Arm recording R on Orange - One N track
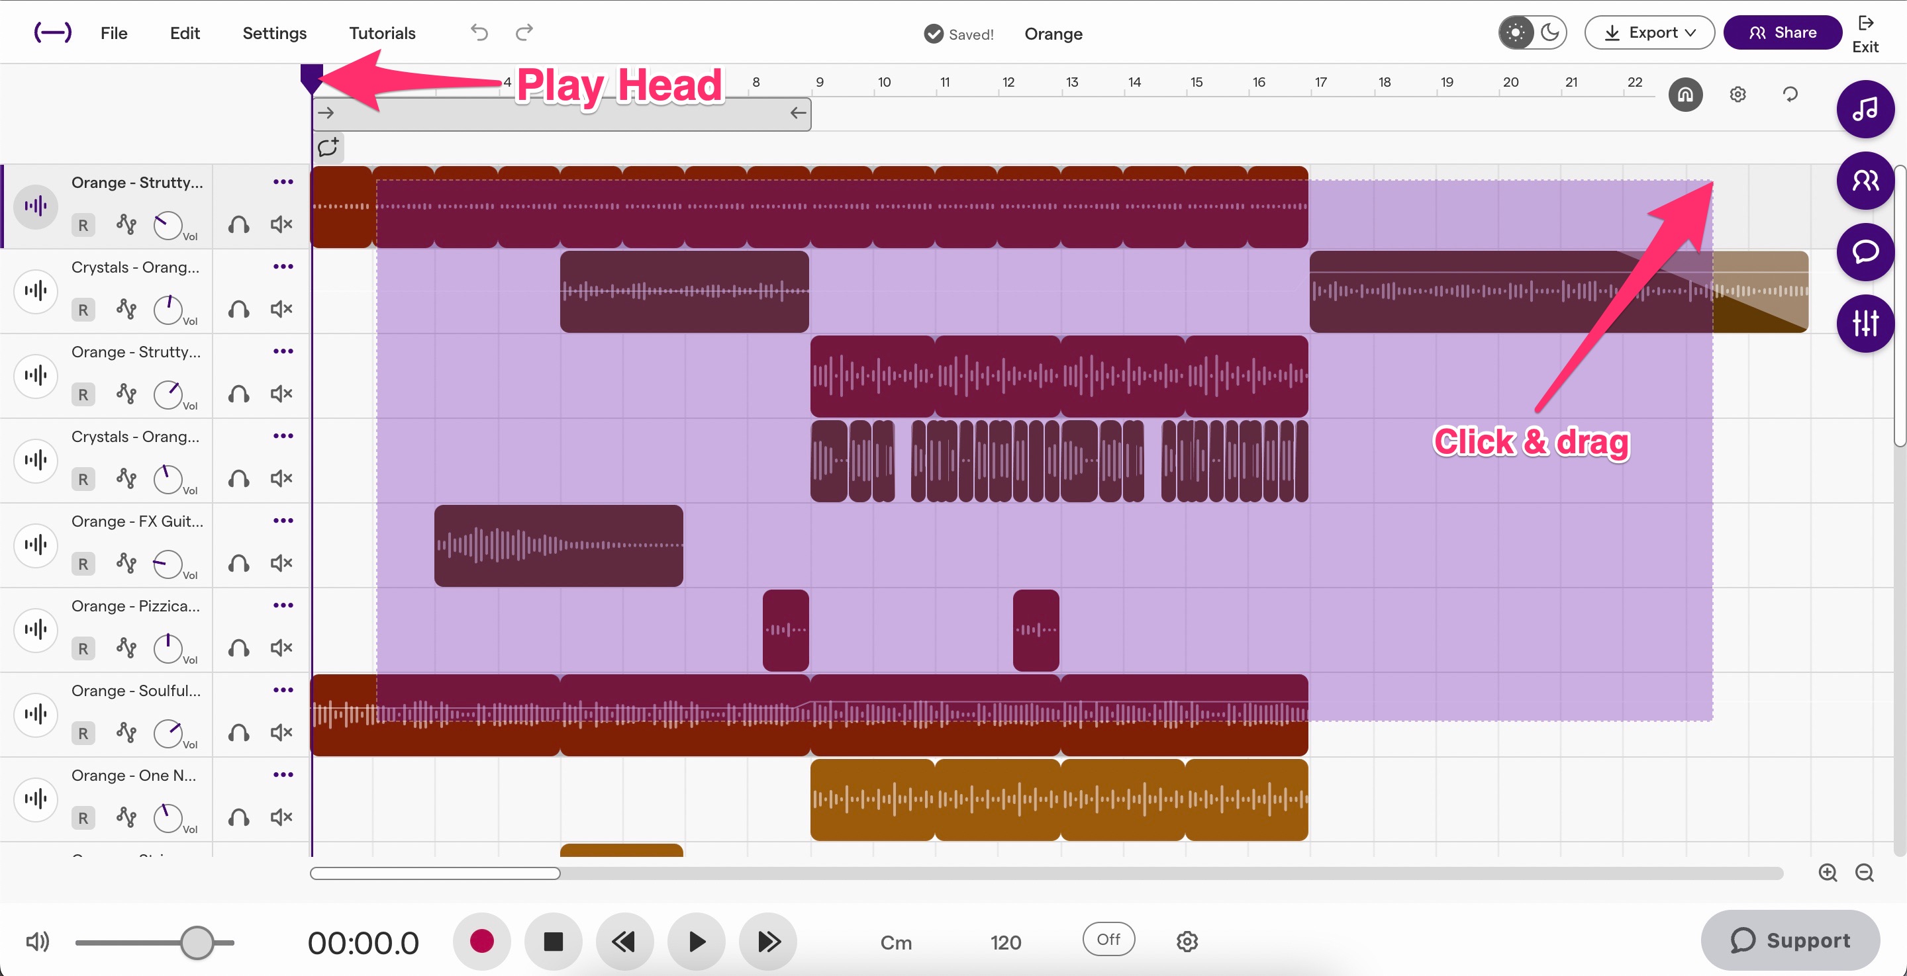Screen dimensions: 1907x976 [83, 818]
